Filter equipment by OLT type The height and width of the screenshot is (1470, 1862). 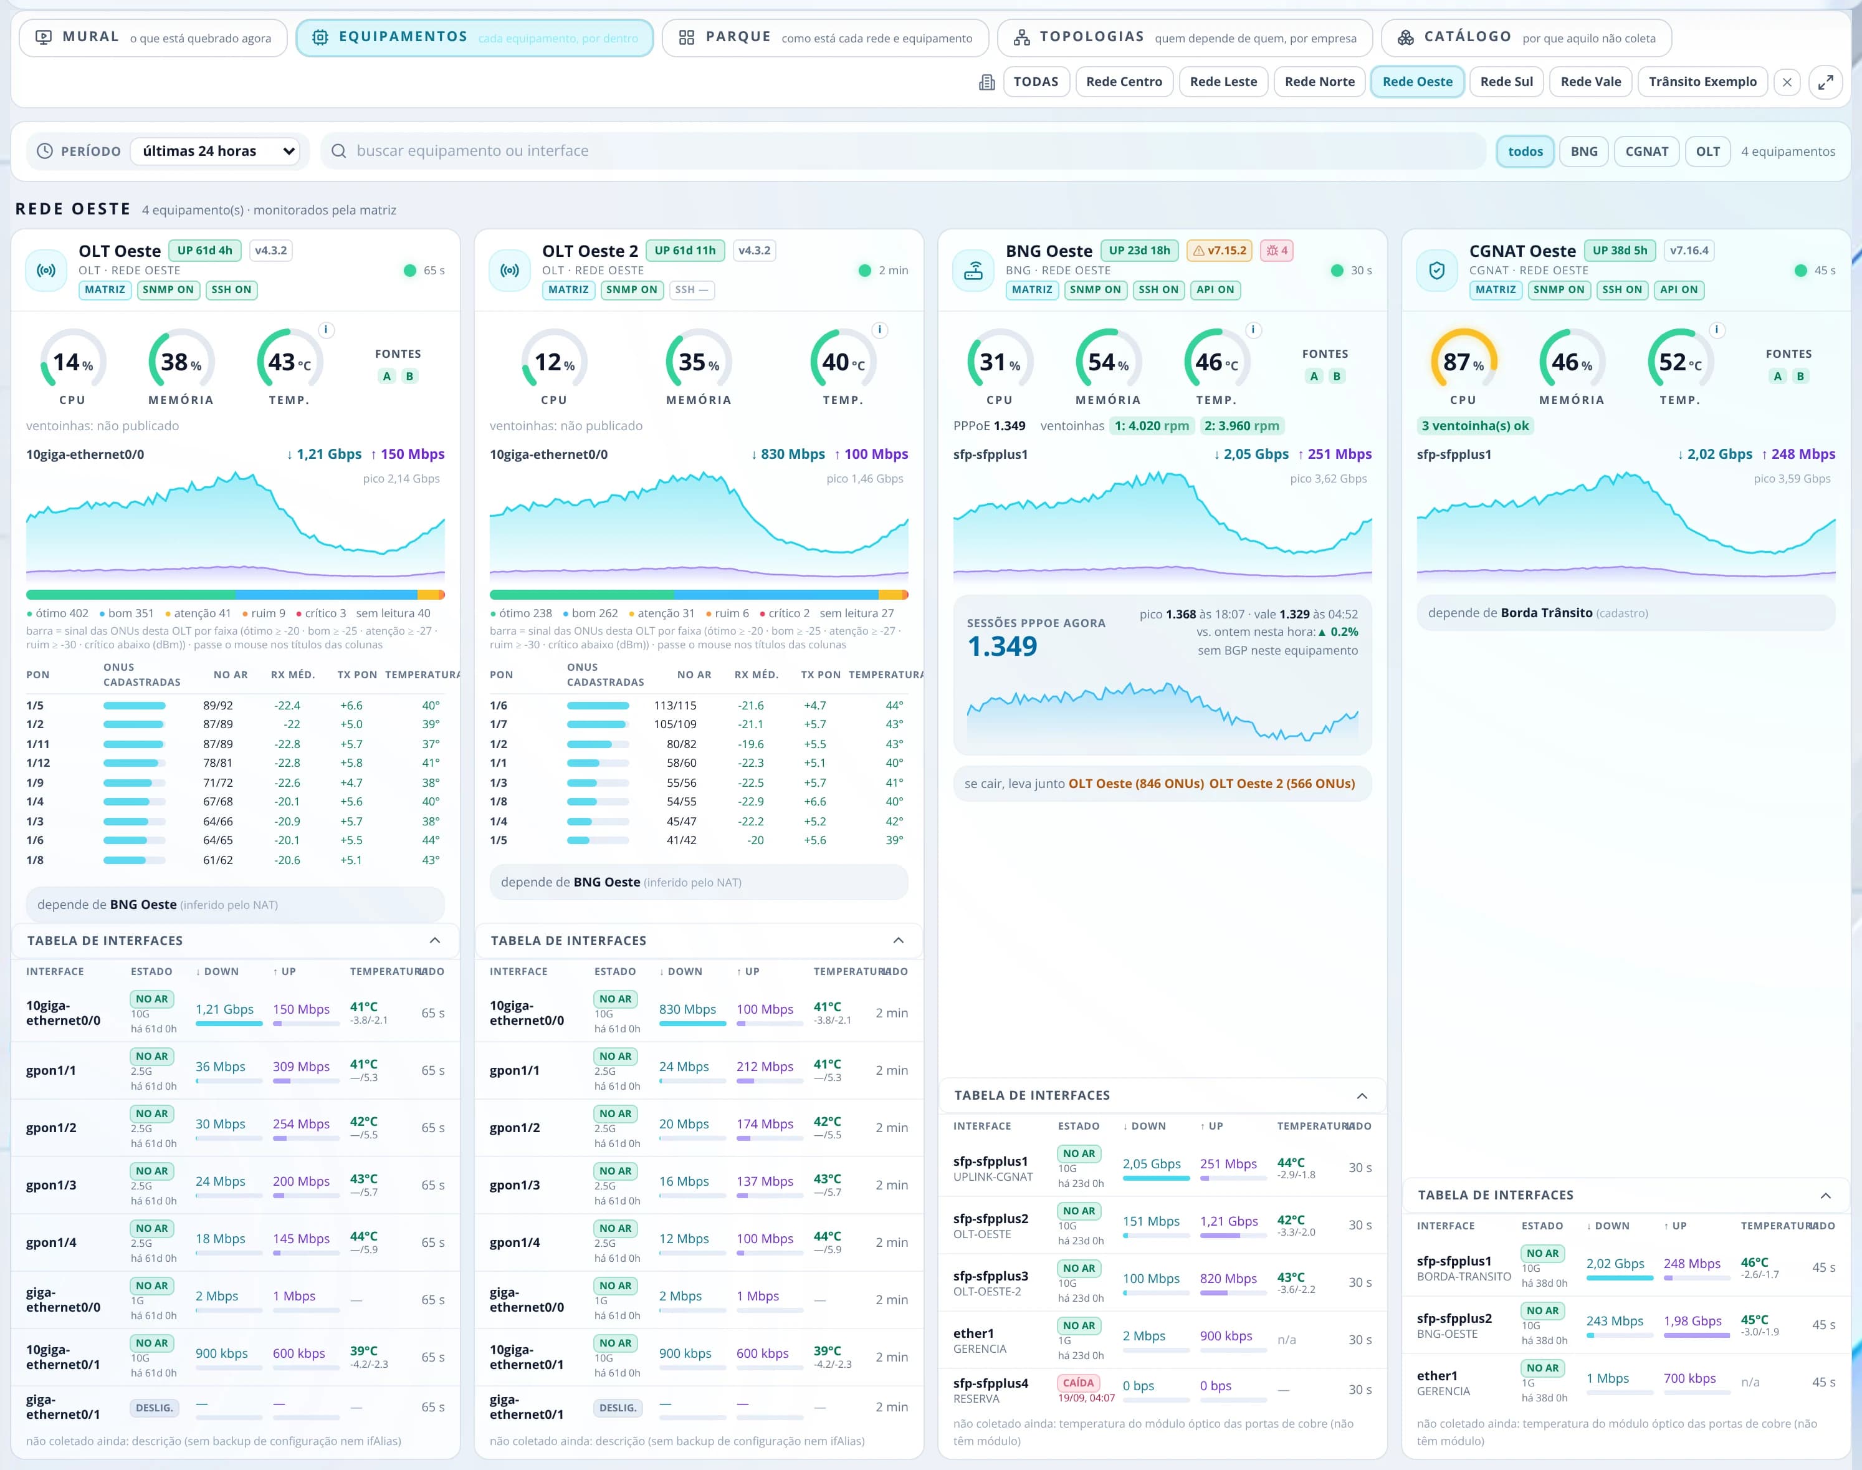pyautogui.click(x=1707, y=151)
